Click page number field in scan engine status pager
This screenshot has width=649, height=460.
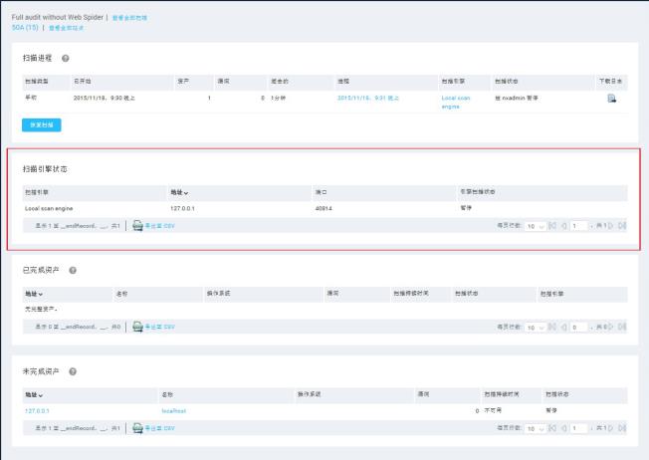click(578, 226)
